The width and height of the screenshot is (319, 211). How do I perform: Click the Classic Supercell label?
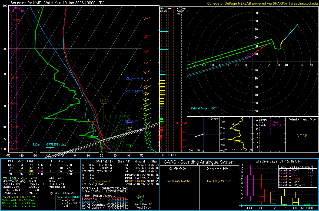(276, 124)
